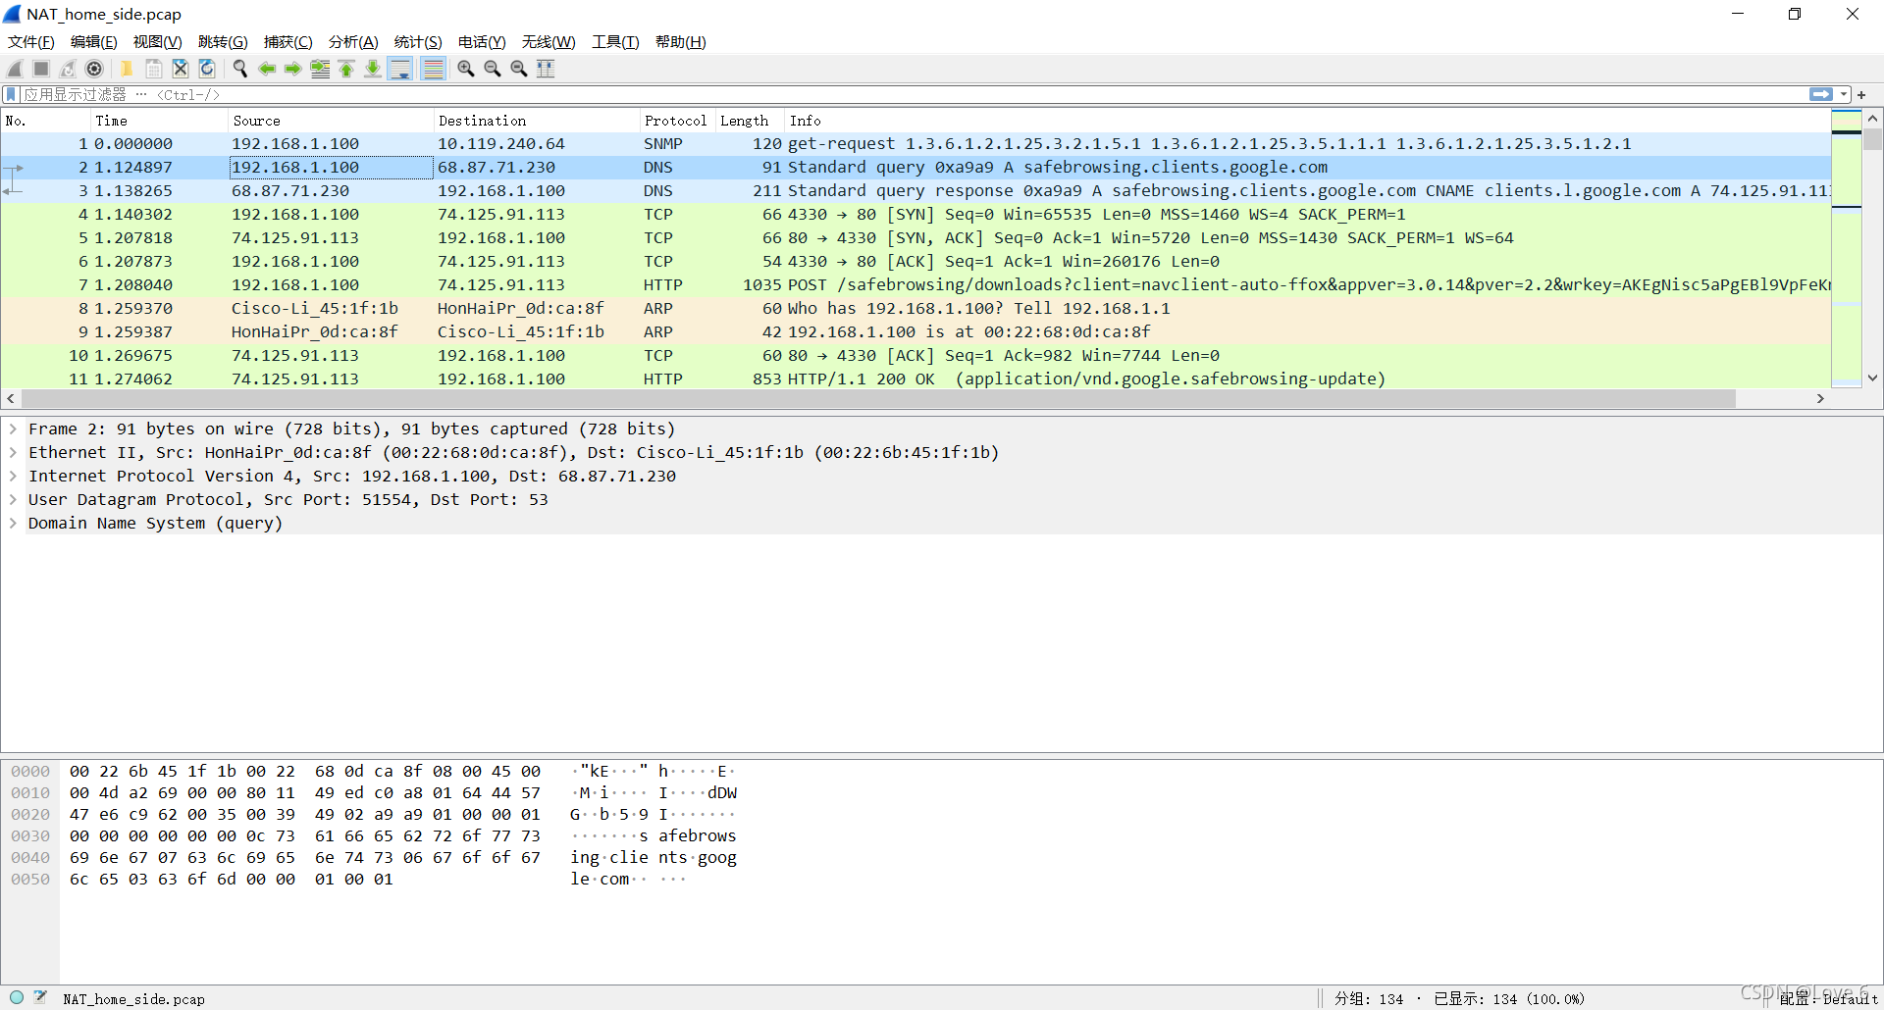Expand the Ethernet II details row
The width and height of the screenshot is (1884, 1010).
tap(13, 452)
